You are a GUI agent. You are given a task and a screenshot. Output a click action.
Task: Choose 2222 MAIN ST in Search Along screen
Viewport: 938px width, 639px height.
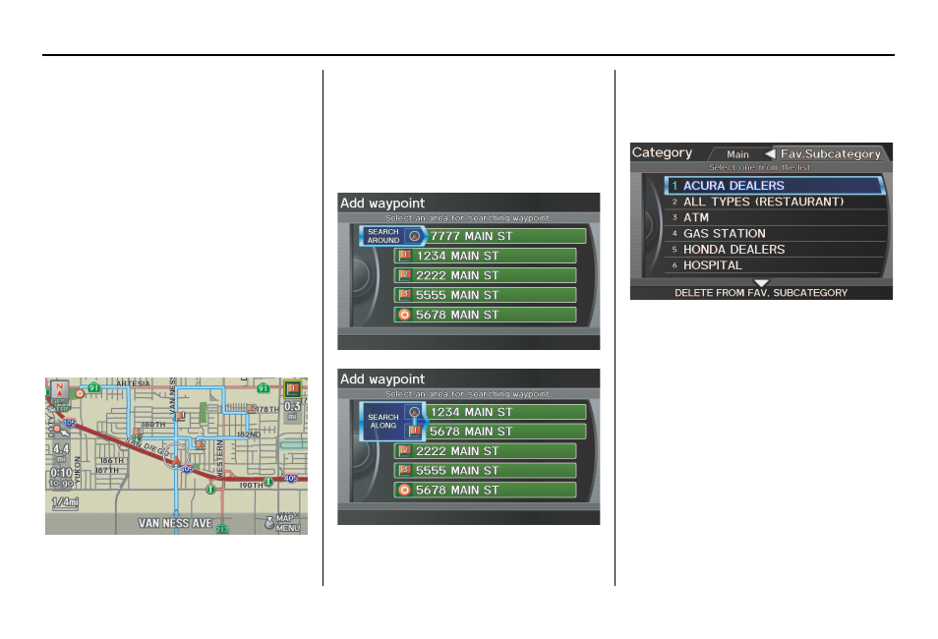485,451
